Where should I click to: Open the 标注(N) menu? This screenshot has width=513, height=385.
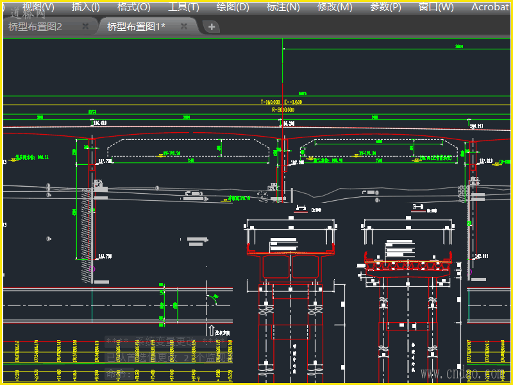[x=283, y=7]
